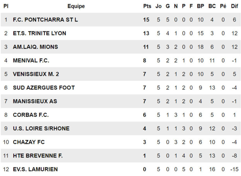The height and width of the screenshot is (176, 241).
Task: Click the Pl column header
Action: (6, 6)
